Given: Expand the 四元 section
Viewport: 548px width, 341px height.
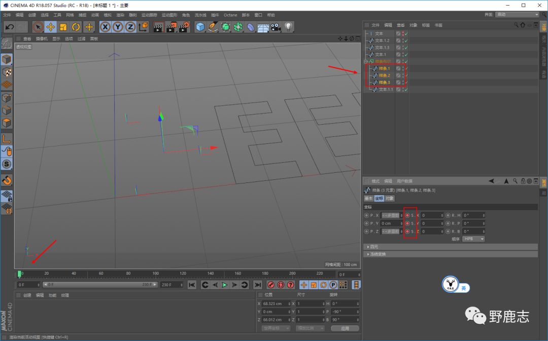Looking at the screenshot, I should (x=374, y=247).
